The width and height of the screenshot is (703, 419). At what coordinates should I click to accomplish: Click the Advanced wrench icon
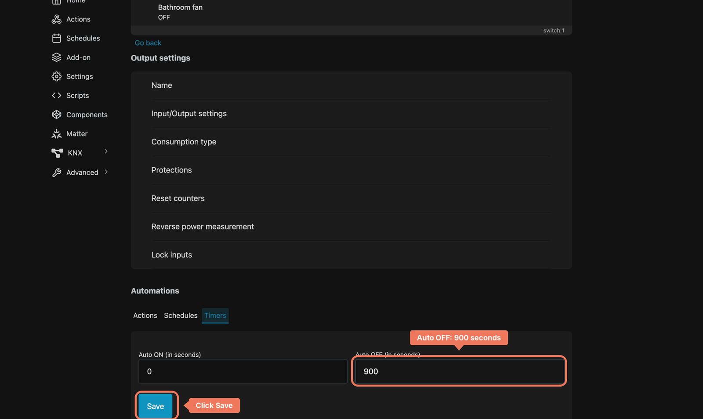click(x=56, y=172)
